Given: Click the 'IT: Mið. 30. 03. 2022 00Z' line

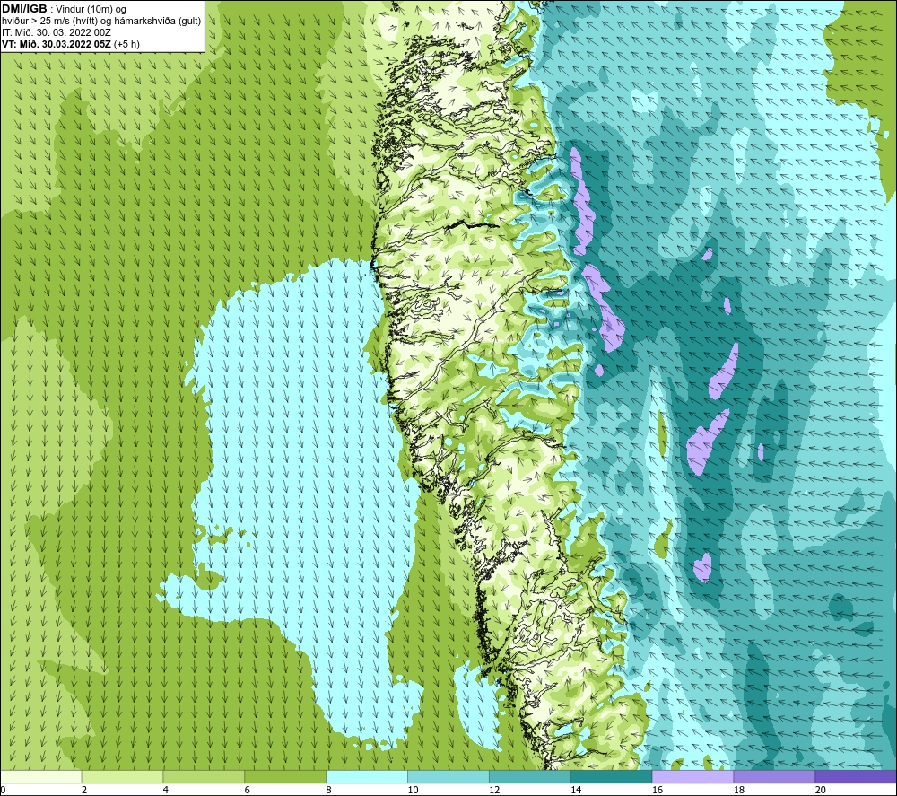Looking at the screenshot, I should tap(56, 32).
